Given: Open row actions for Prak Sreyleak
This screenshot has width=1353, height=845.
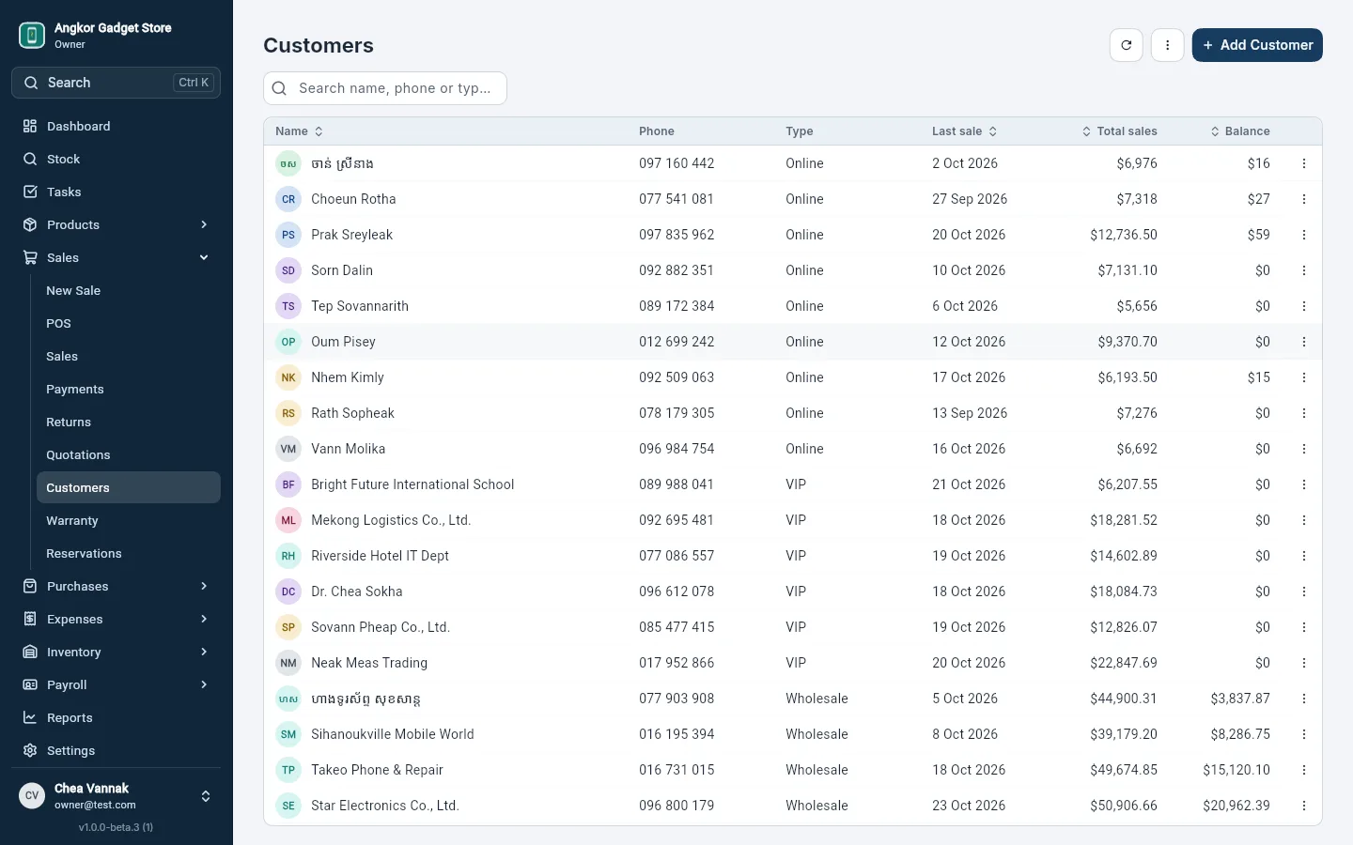Looking at the screenshot, I should (x=1304, y=235).
